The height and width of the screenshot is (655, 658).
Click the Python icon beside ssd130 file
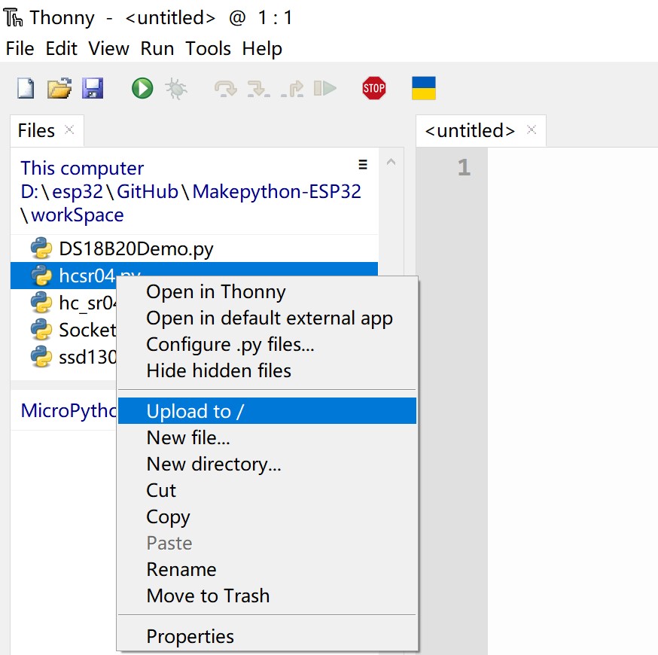point(41,357)
